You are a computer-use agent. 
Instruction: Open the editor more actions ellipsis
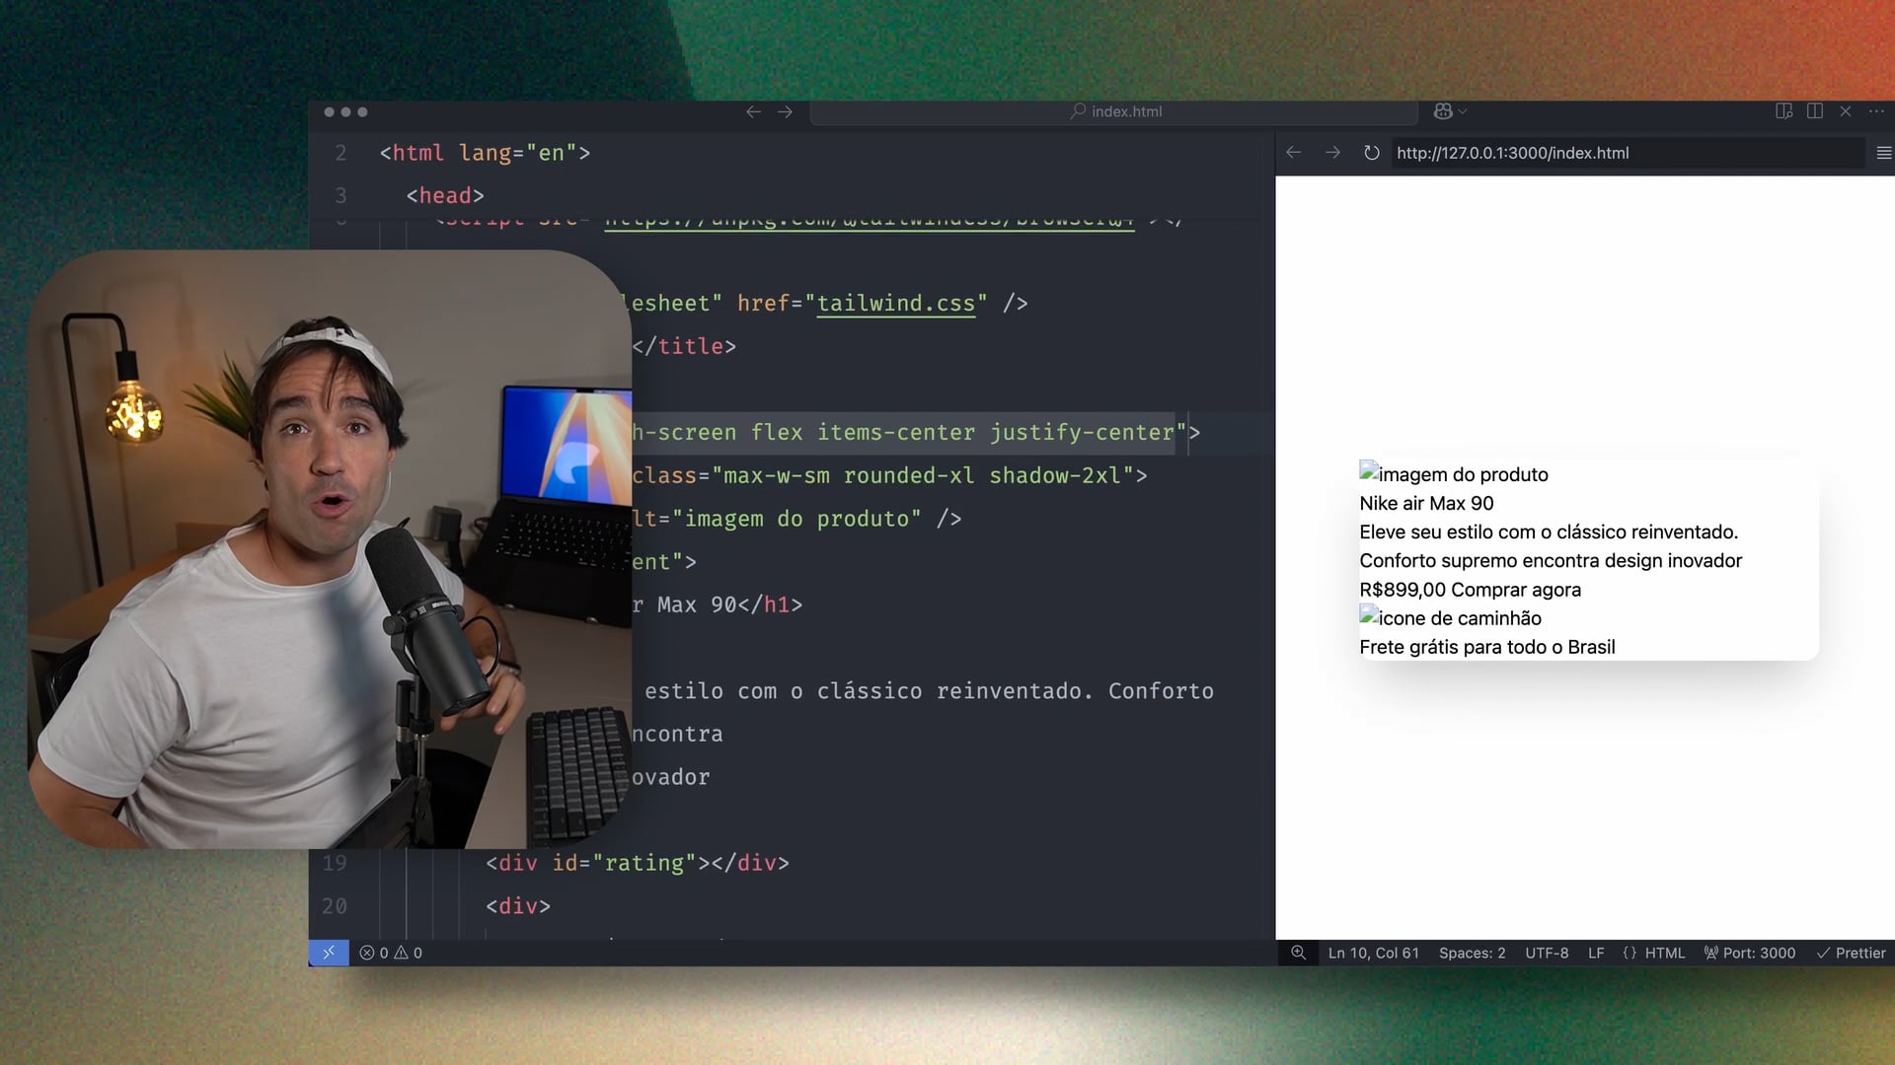[1876, 110]
